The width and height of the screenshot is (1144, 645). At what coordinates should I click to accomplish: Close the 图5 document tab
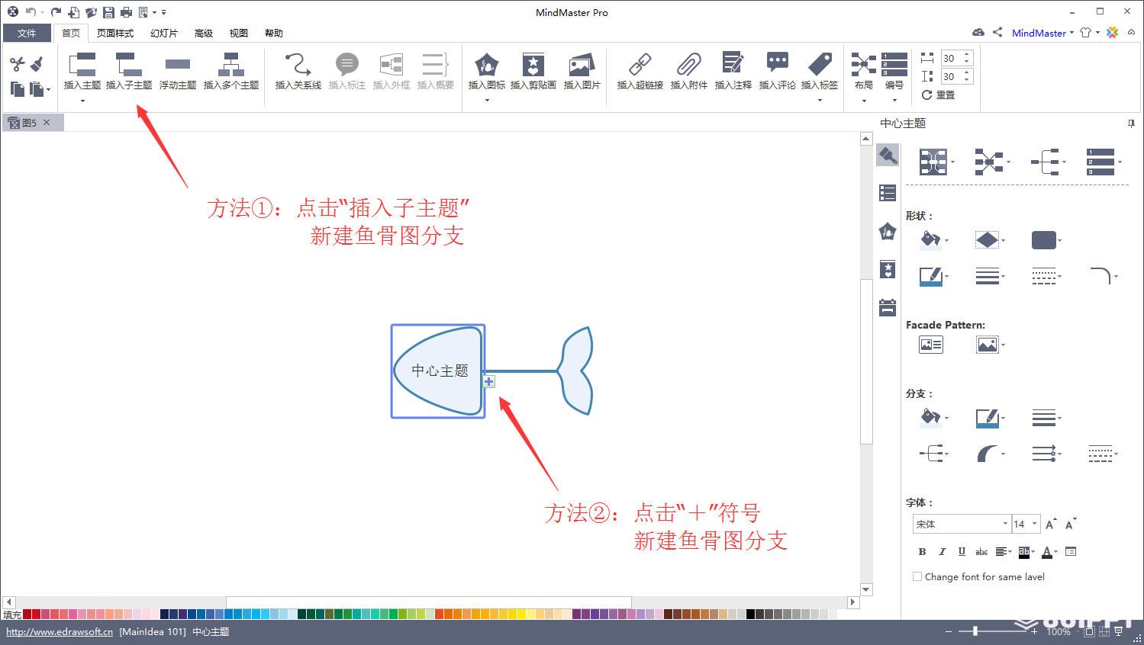(47, 122)
